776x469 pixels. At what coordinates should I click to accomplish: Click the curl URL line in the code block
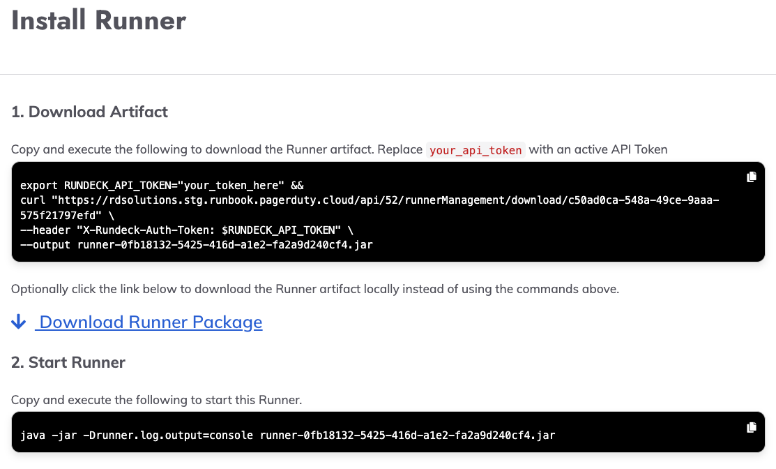(370, 200)
